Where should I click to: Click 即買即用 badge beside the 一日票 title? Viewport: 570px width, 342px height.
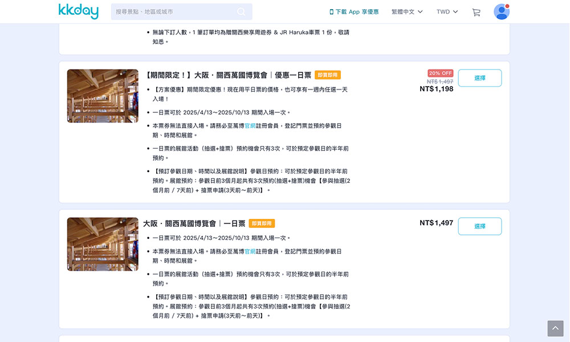[262, 223]
